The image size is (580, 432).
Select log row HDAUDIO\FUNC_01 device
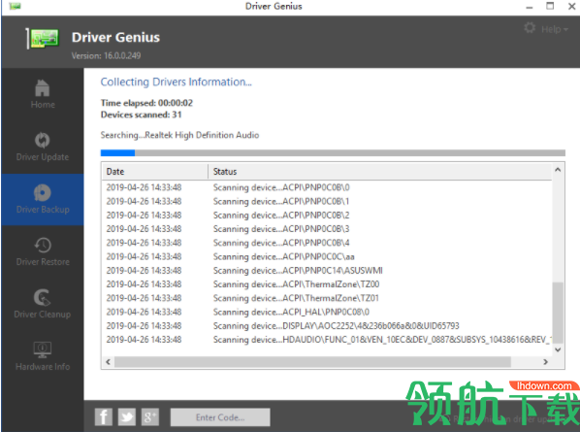click(327, 340)
